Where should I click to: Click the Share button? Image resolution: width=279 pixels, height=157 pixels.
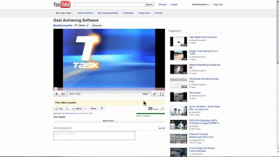93,109
